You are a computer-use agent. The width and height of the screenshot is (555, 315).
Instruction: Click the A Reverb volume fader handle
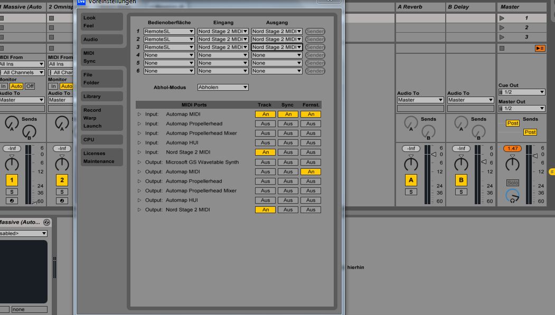[434, 155]
